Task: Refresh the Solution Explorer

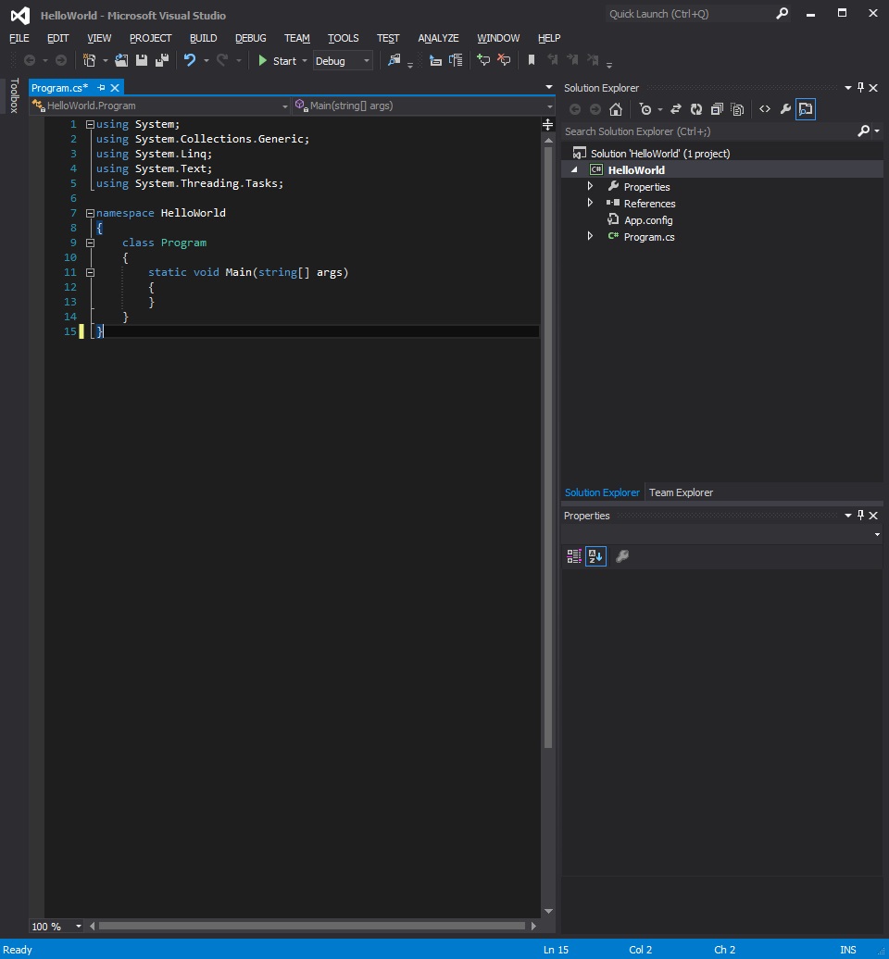Action: (696, 109)
